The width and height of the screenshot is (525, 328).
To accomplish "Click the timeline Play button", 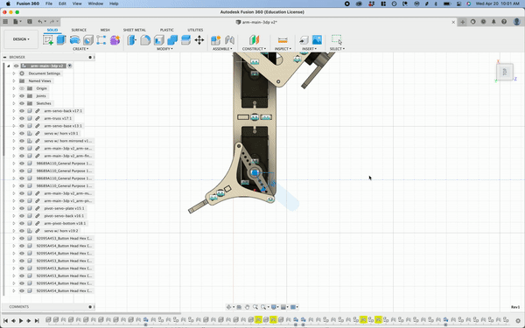I will 21,321.
